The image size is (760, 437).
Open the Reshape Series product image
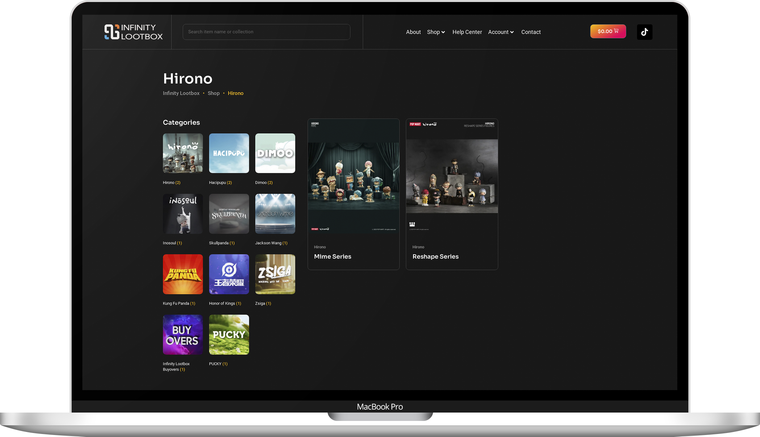pyautogui.click(x=452, y=176)
